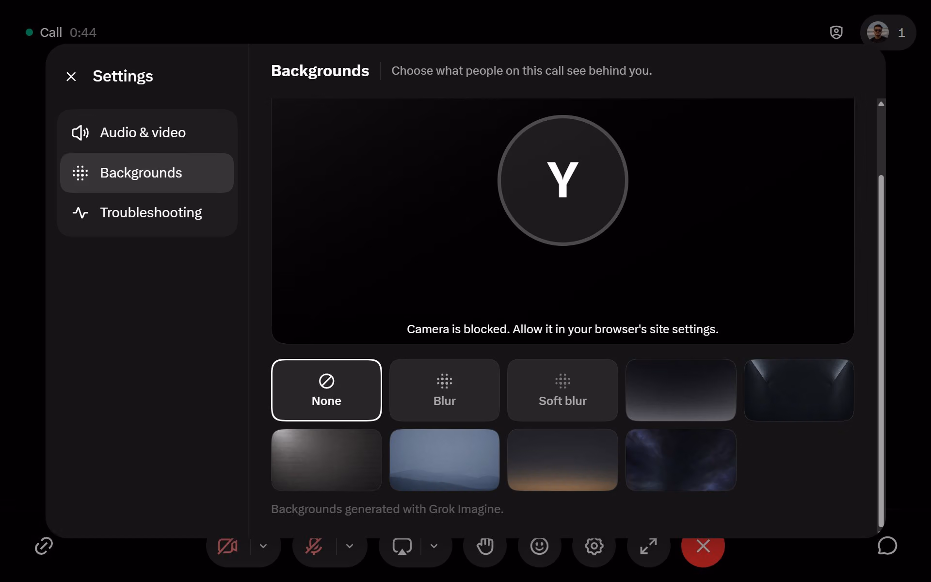Open Audio & video settings
The width and height of the screenshot is (931, 582).
147,132
